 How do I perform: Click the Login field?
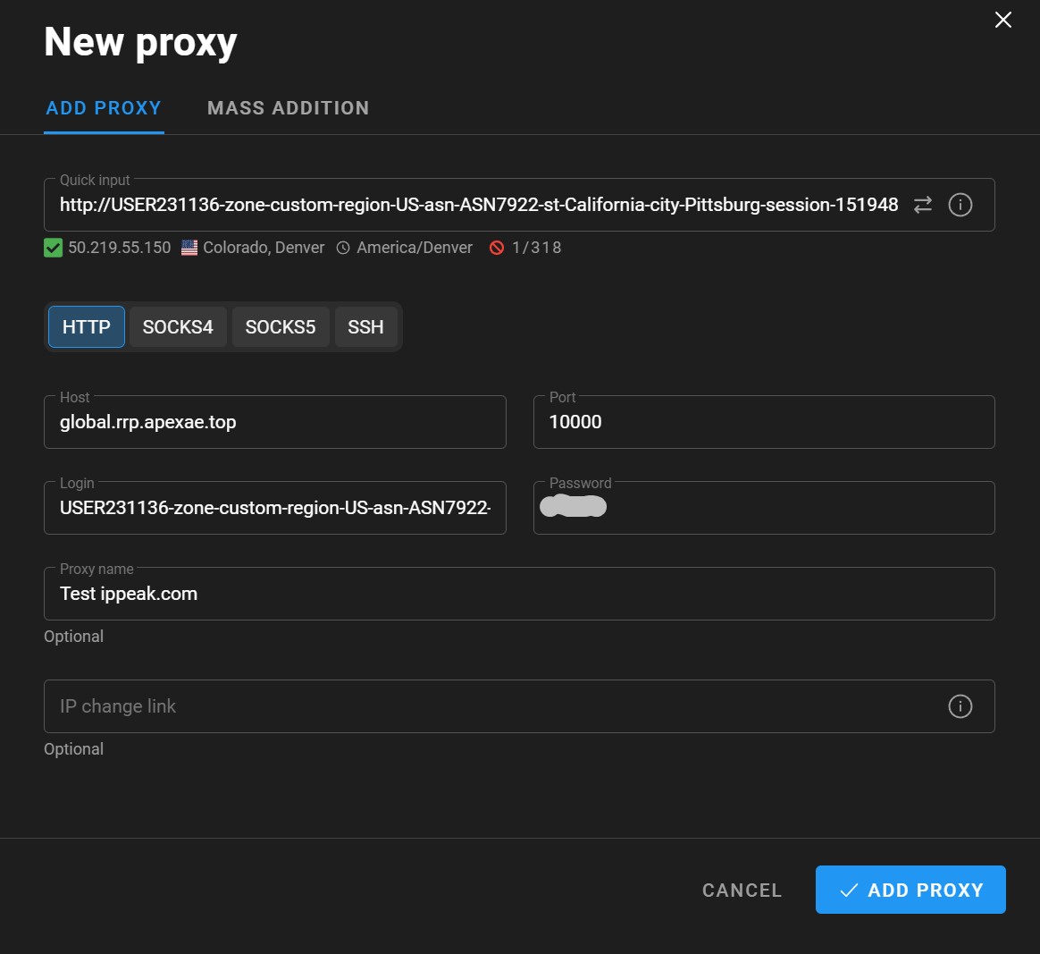point(274,508)
